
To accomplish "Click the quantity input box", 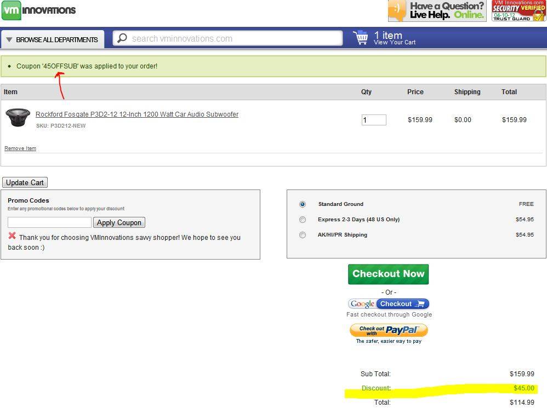I will click(x=374, y=120).
